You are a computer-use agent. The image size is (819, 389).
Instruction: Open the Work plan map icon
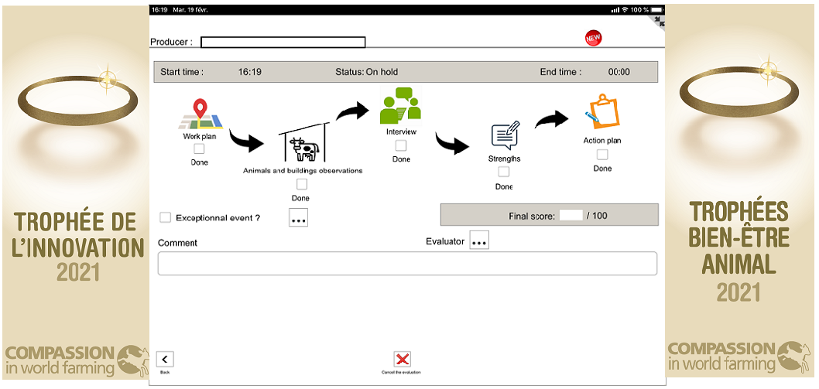[x=201, y=114]
